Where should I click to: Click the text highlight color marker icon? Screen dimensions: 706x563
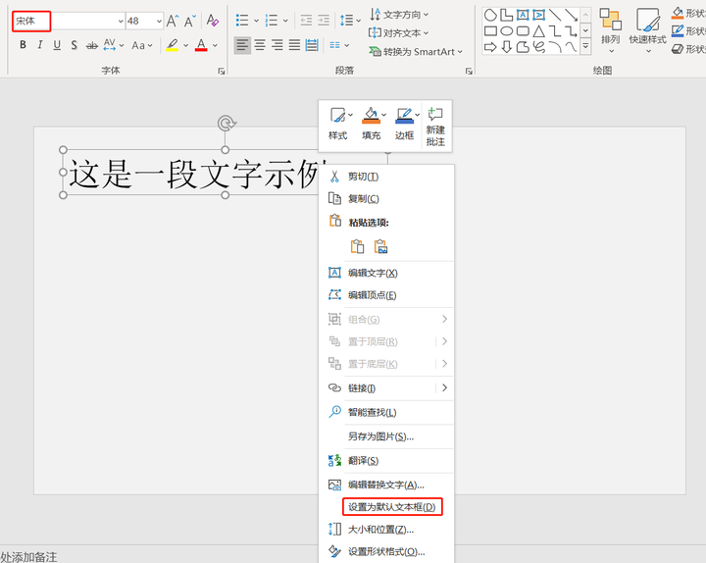[172, 45]
